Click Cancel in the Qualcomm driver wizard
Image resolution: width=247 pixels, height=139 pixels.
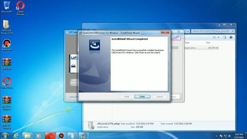[159, 97]
